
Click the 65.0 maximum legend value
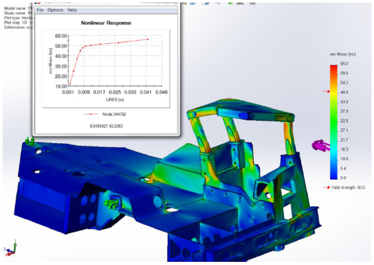click(x=344, y=64)
